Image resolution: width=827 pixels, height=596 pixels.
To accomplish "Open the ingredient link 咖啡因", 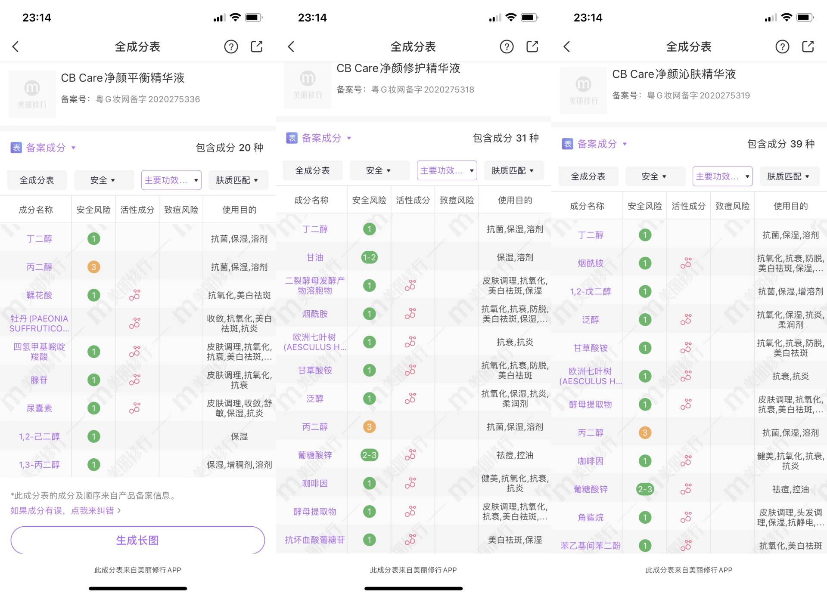I will [314, 483].
